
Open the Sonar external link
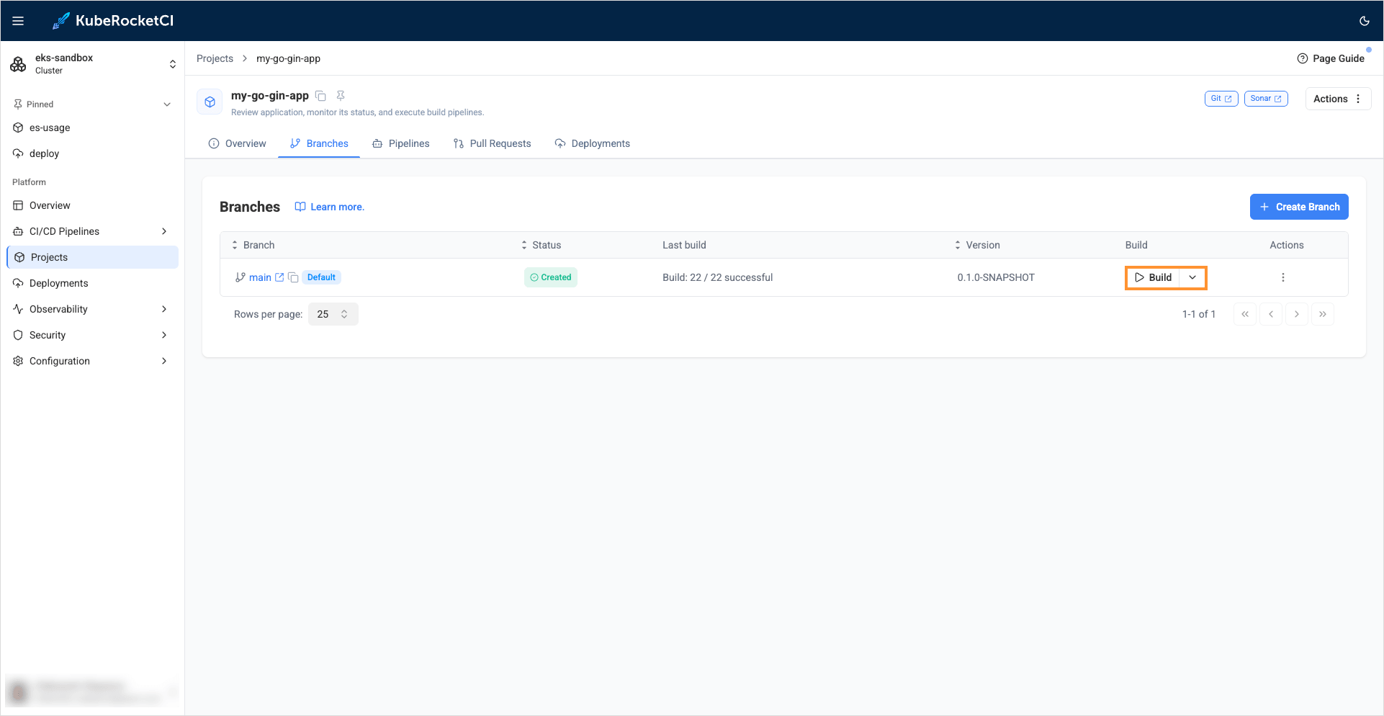click(x=1265, y=99)
